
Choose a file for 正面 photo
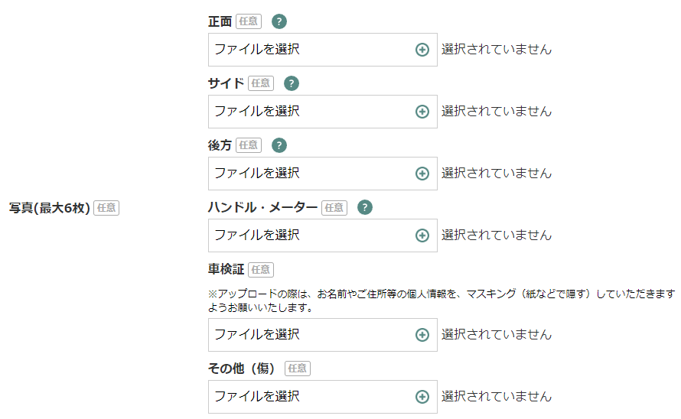[314, 50]
